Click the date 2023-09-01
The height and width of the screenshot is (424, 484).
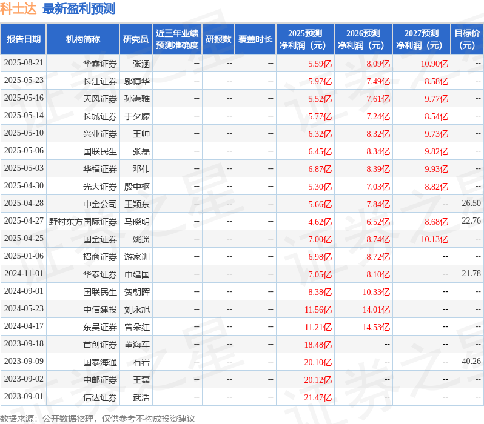pos(24,397)
